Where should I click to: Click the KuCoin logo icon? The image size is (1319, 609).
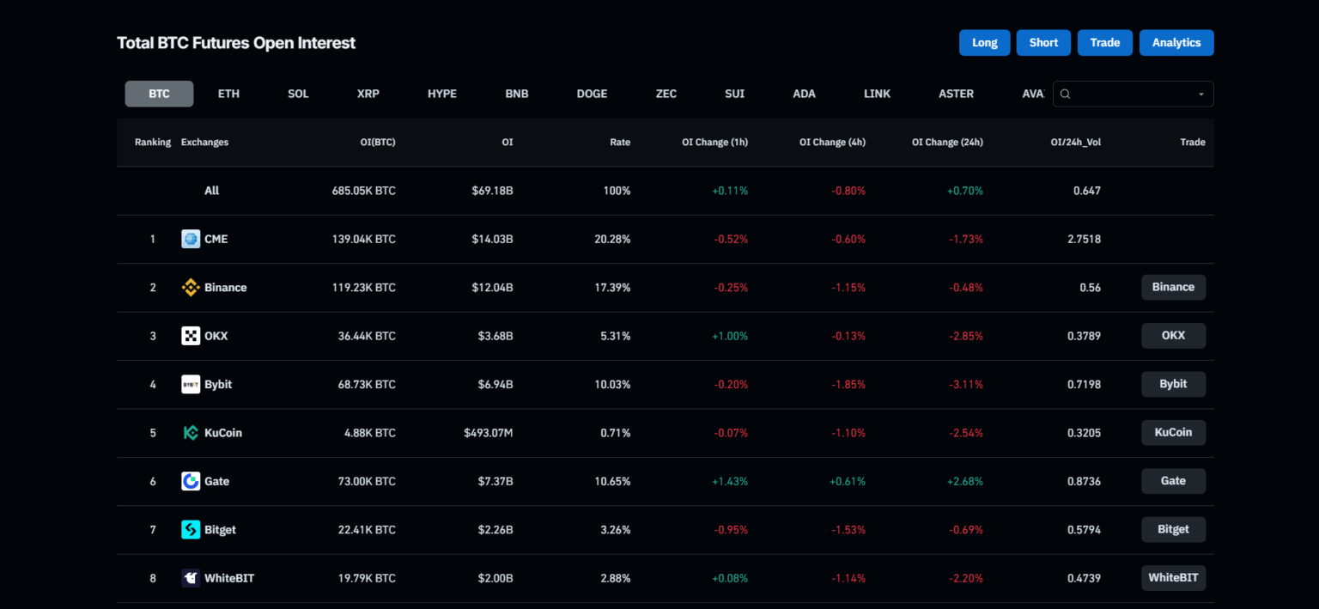(191, 433)
